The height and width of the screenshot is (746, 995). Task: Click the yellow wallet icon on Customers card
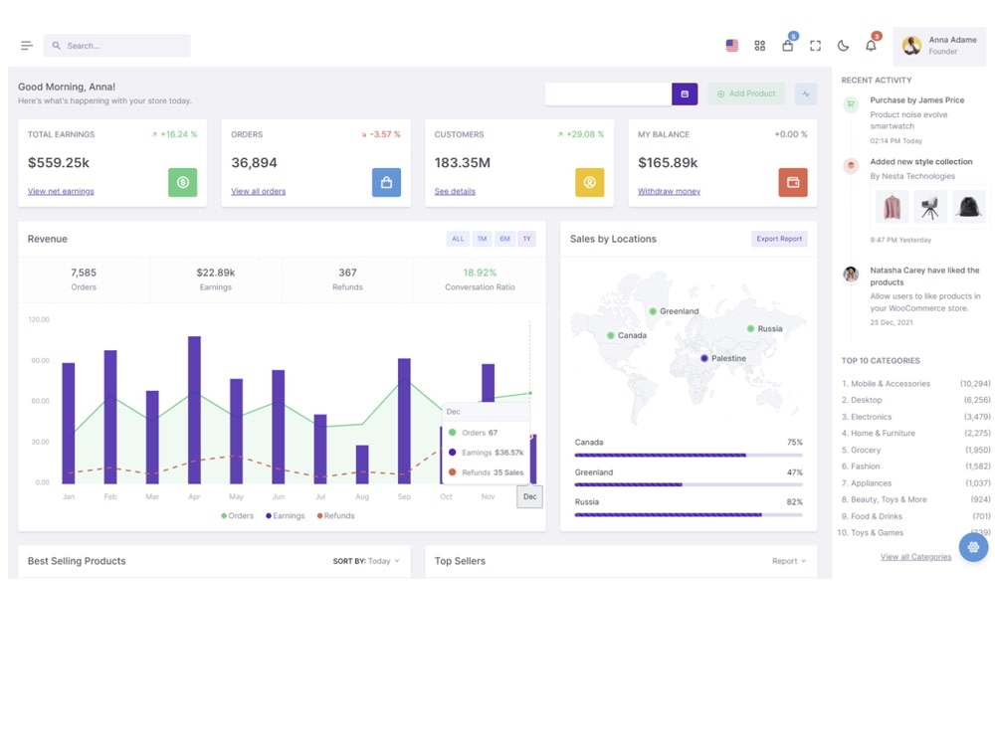589,182
